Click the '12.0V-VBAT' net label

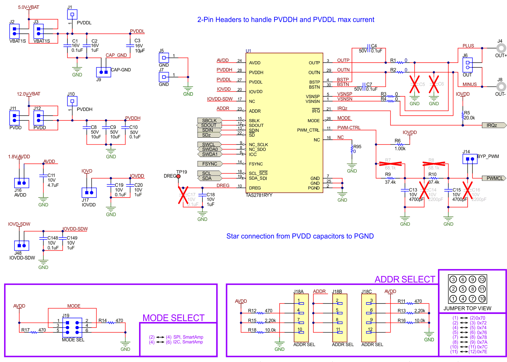click(28, 94)
